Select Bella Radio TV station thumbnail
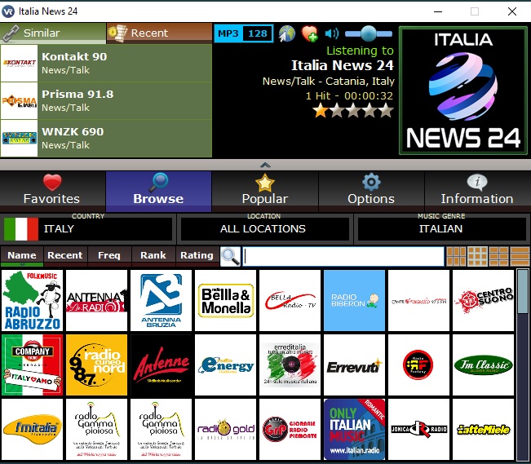 tap(290, 300)
